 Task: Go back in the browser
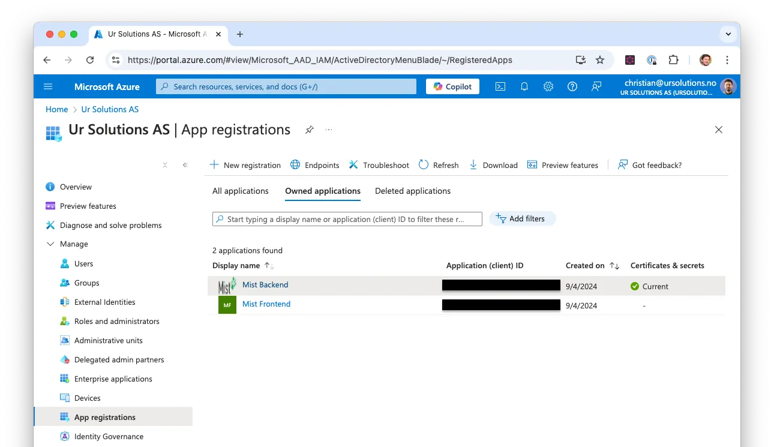click(x=47, y=60)
